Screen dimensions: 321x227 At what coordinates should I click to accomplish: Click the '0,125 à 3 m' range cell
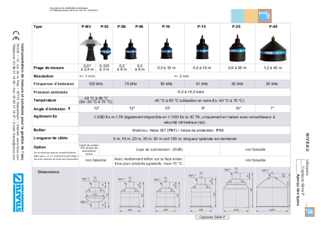(104, 68)
